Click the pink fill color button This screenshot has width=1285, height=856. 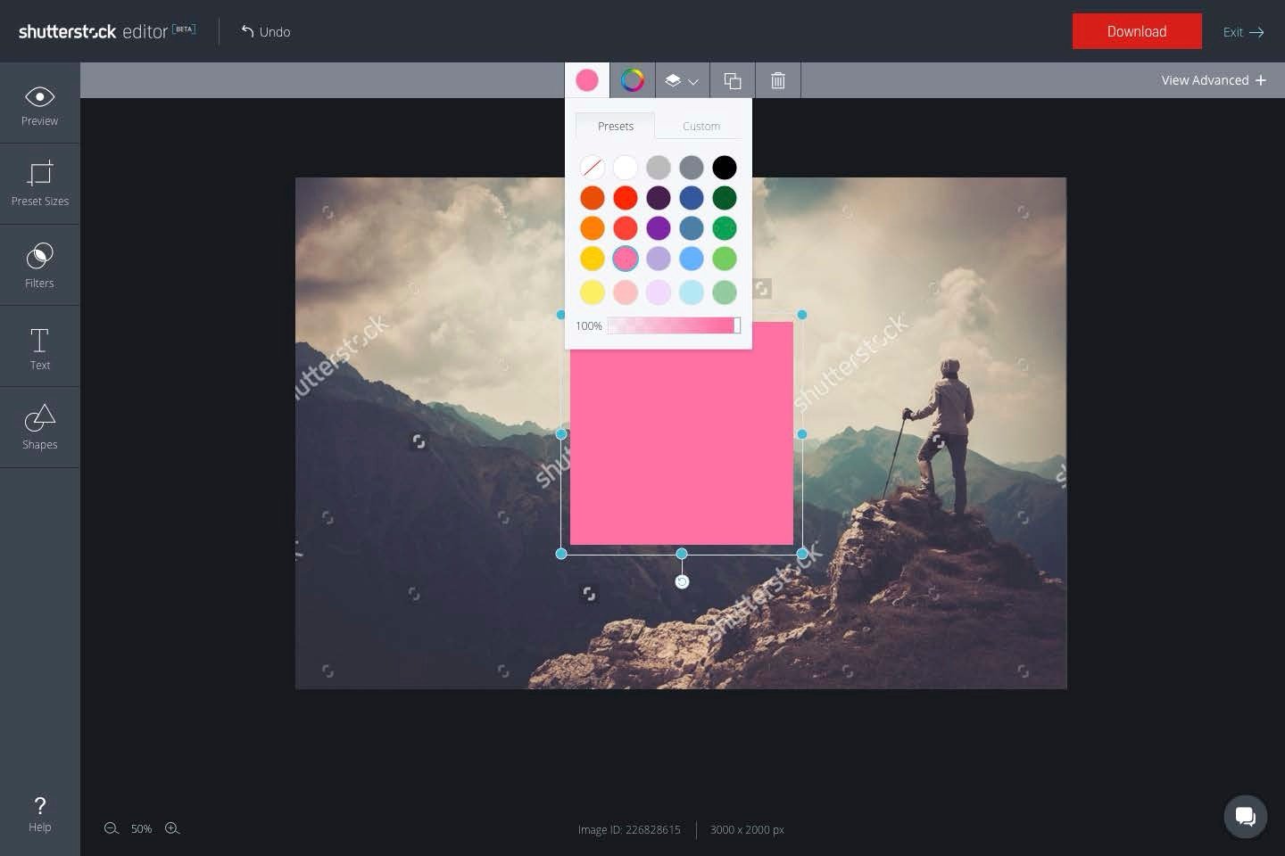(x=587, y=80)
